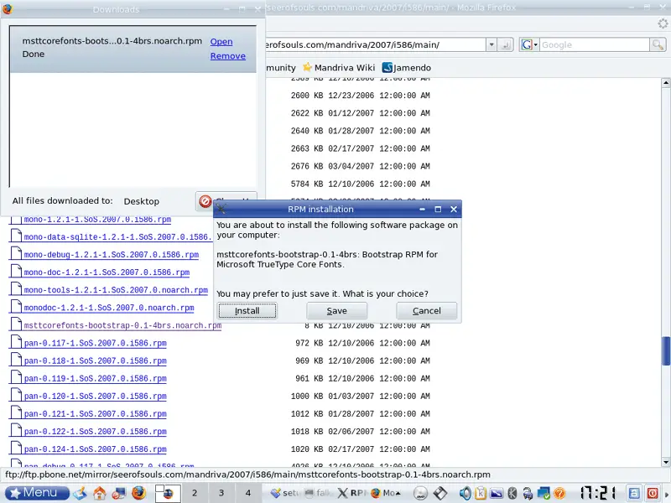This screenshot has height=503, width=671.
Task: Switch to virtual desktop 2
Action: (x=195, y=493)
